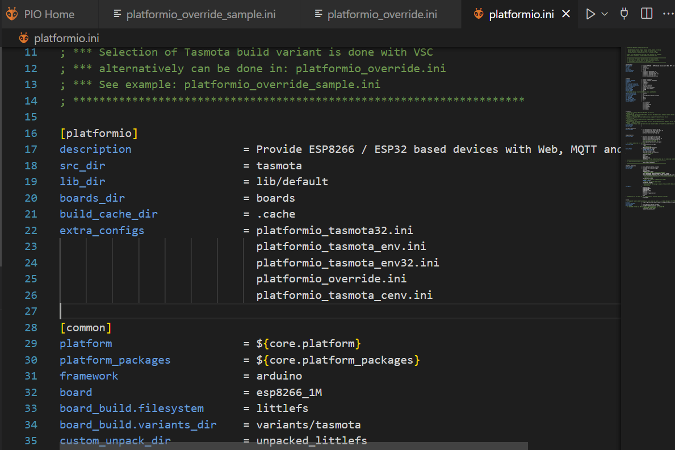Click the "build_cache_dir" key
The image size is (675, 450).
(x=108, y=214)
